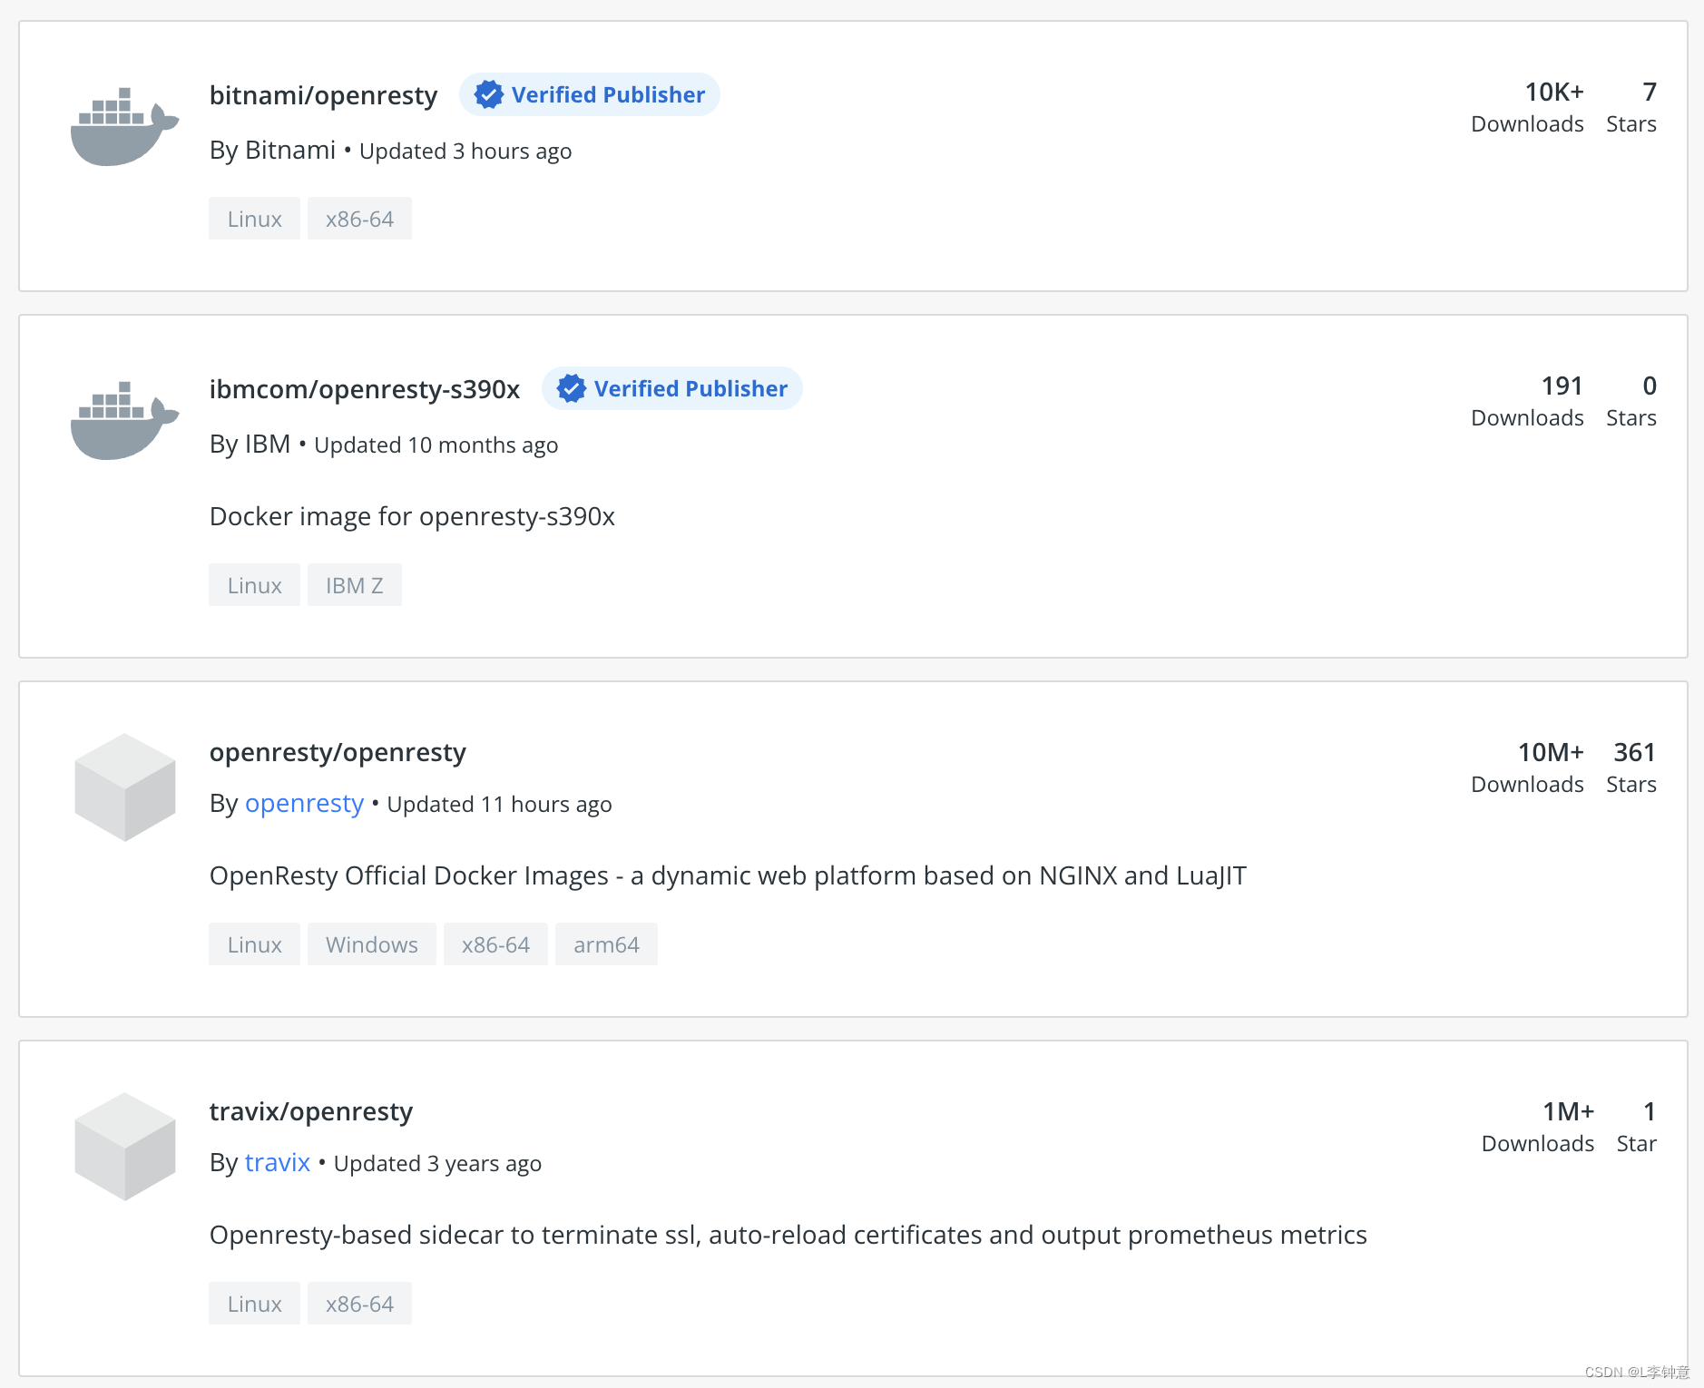Click the ibmcom/openresty-s390x Docker whale logo
Image resolution: width=1704 pixels, height=1388 pixels.
tap(124, 421)
